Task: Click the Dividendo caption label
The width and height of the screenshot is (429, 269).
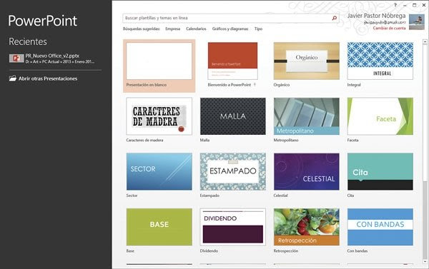Action: tap(209, 250)
